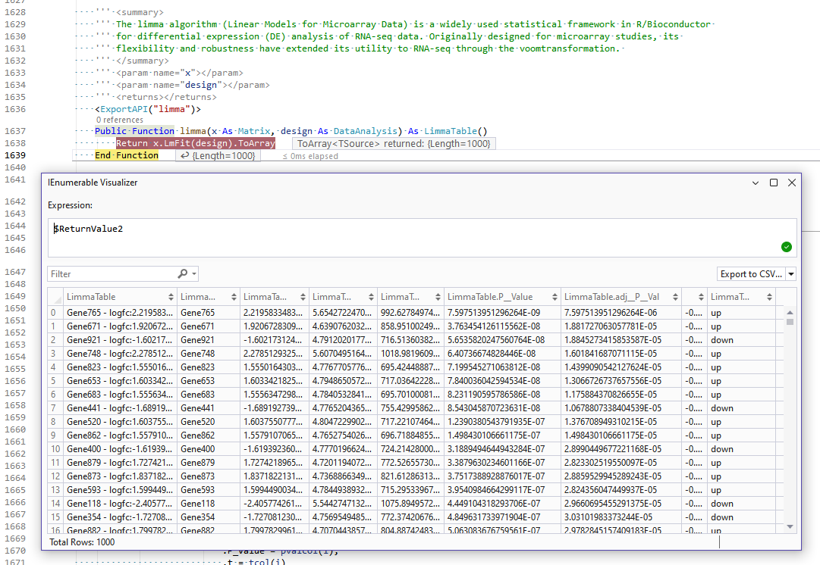Open the Export to CSV dropdown arrow
Viewport: 820px width, 565px height.
click(791, 274)
